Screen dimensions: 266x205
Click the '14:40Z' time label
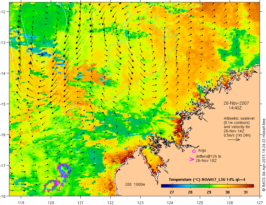tap(235, 108)
